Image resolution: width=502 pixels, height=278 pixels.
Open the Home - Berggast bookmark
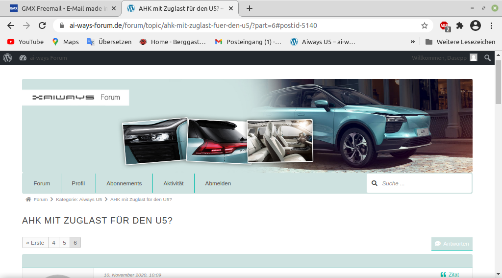pyautogui.click(x=173, y=42)
